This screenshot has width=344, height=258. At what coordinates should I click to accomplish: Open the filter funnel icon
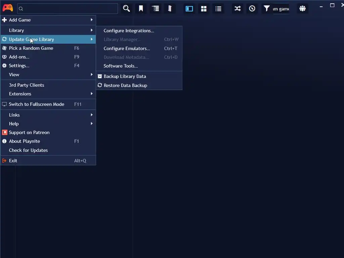tap(266, 8)
